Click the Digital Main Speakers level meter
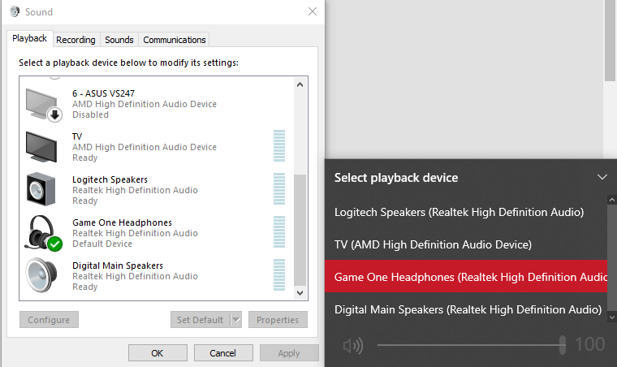 click(279, 275)
